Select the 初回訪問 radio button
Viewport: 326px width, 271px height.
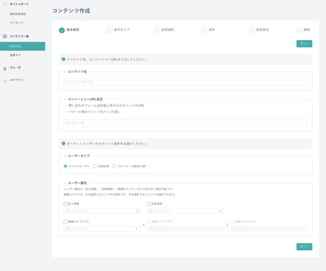point(95,166)
